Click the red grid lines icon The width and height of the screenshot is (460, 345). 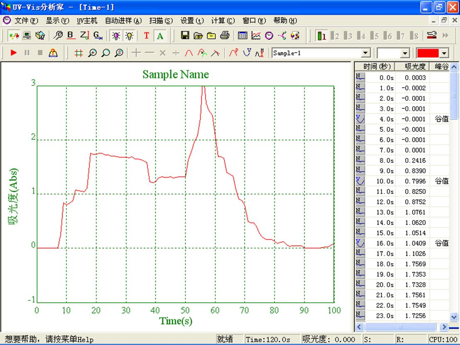pos(78,53)
